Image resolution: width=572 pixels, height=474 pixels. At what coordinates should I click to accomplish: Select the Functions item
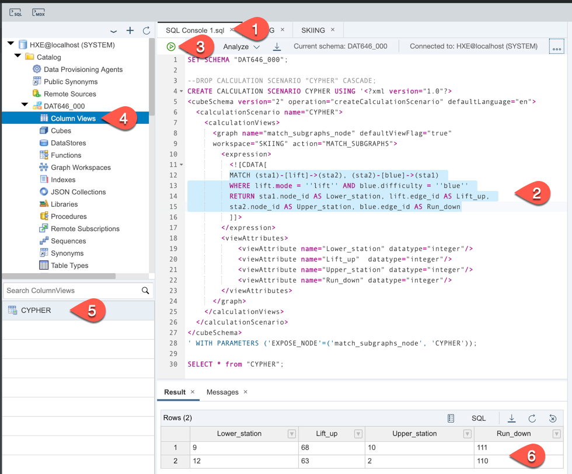click(x=66, y=155)
